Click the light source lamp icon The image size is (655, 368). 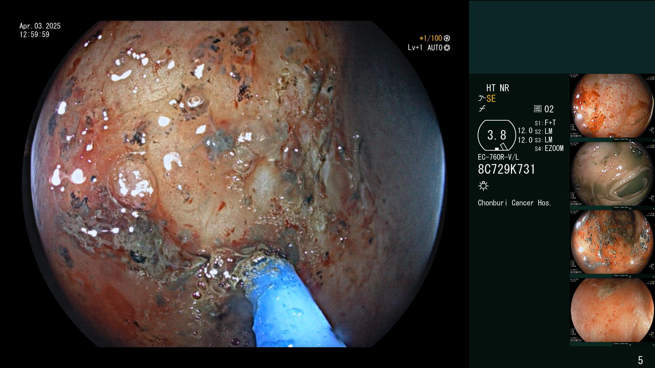click(x=483, y=186)
